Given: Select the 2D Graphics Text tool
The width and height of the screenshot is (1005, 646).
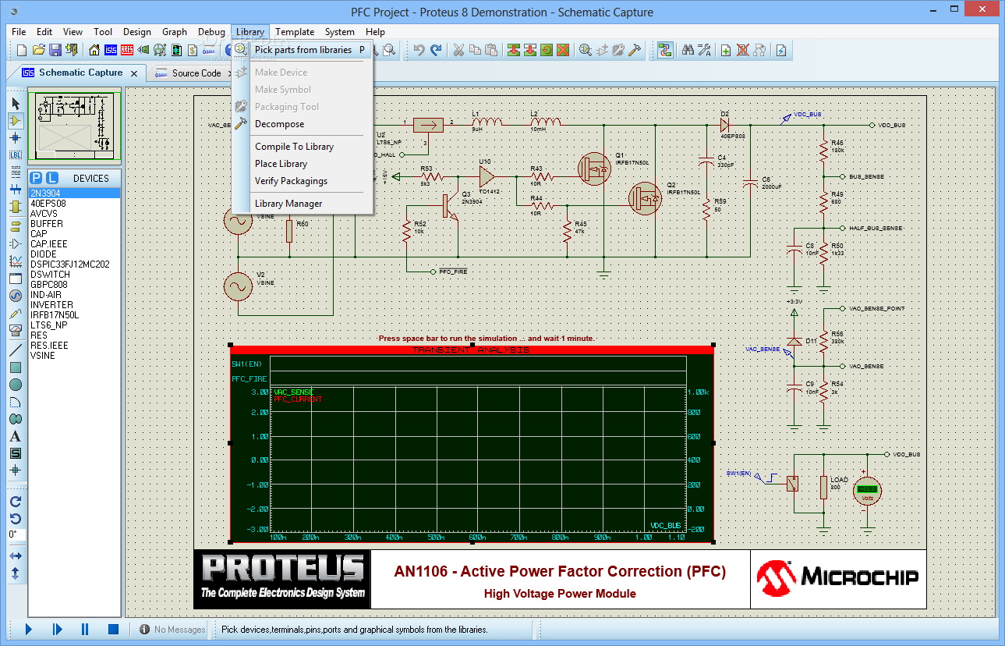Looking at the screenshot, I should coord(16,436).
